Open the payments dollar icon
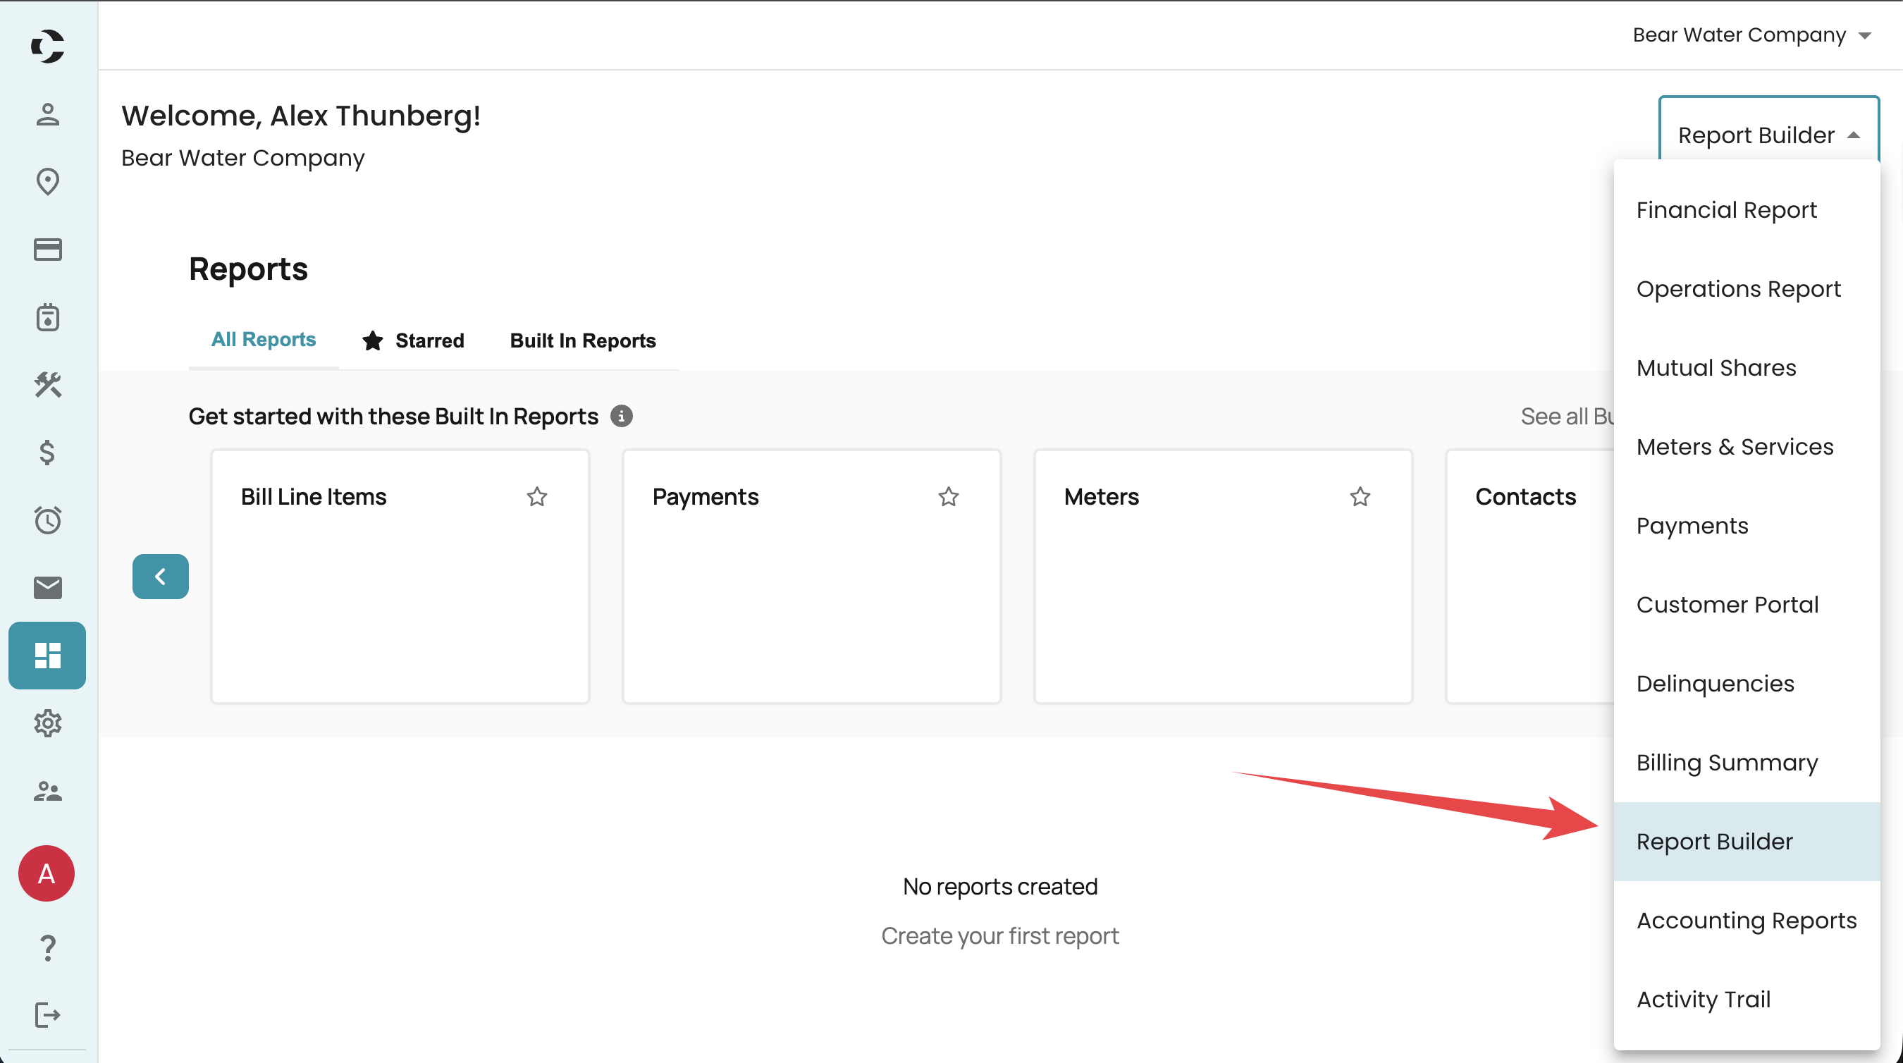The width and height of the screenshot is (1903, 1063). (47, 453)
